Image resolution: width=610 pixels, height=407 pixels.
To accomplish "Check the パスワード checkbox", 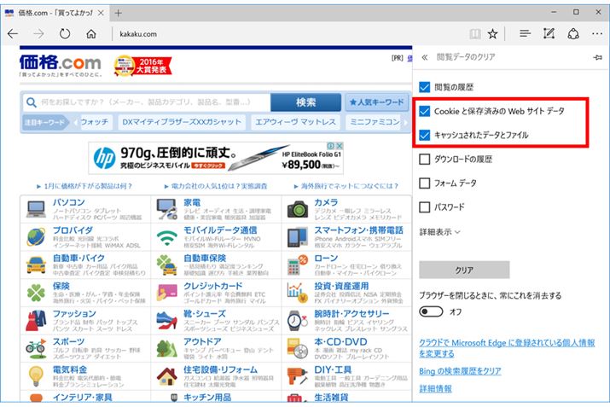I will (424, 207).
